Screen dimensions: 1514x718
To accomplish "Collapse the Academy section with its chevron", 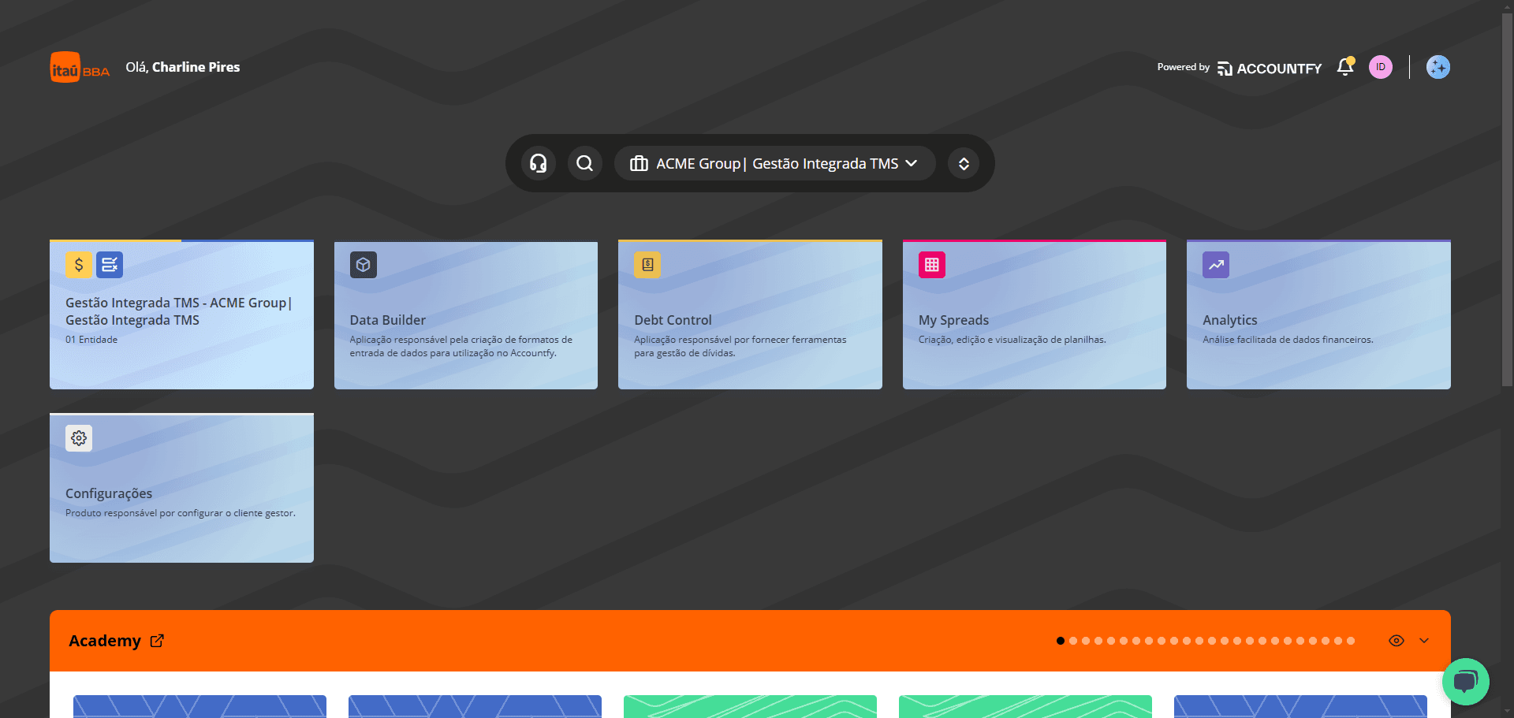I will click(x=1424, y=641).
